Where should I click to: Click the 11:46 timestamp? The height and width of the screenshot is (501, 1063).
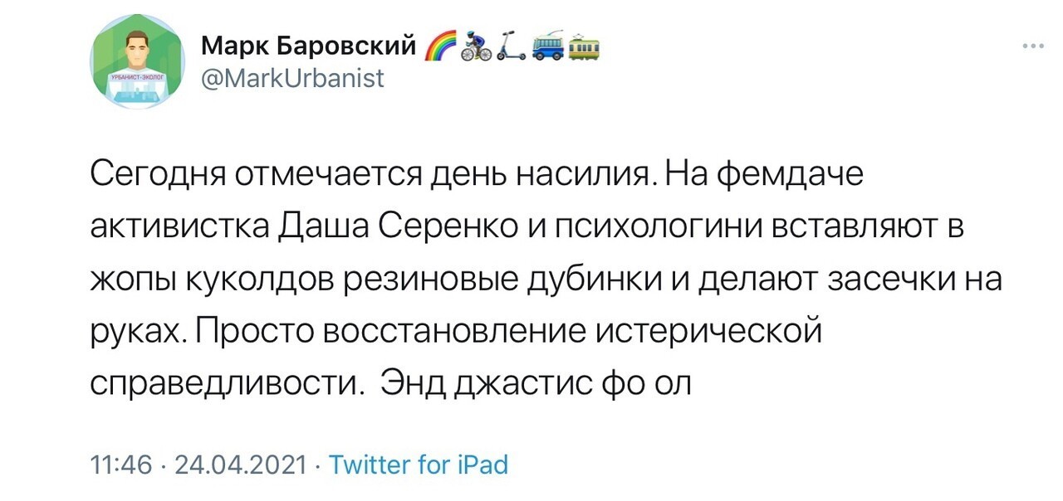tap(121, 465)
